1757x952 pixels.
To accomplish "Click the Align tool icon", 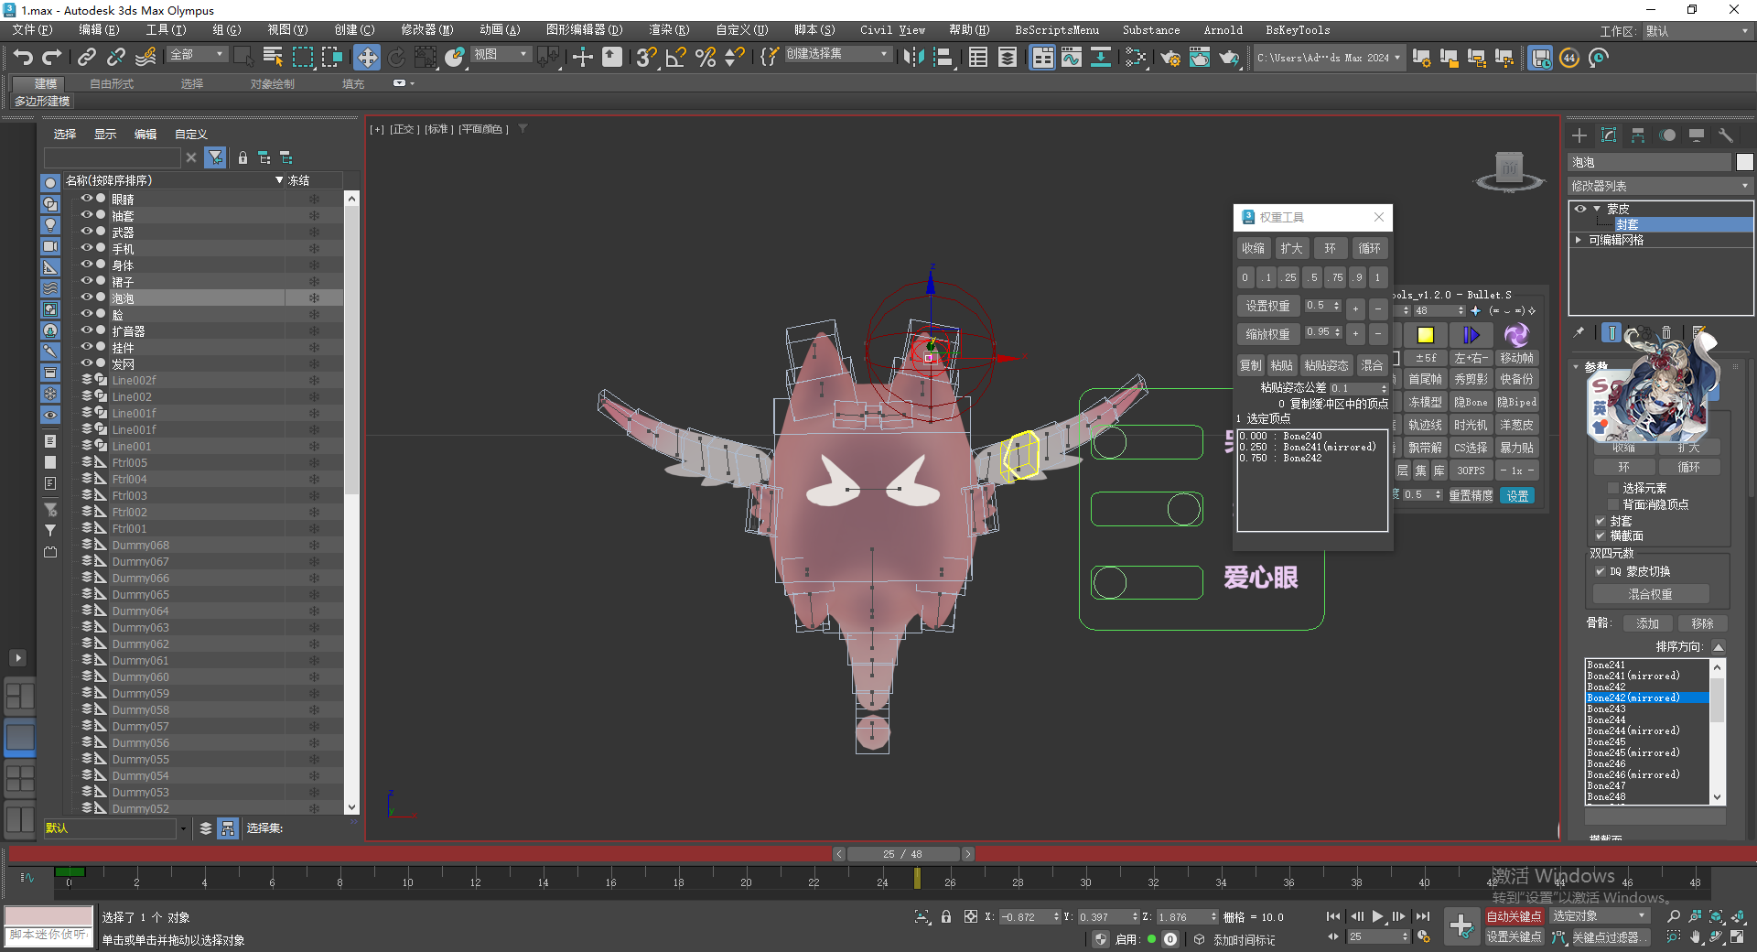I will click(x=943, y=58).
